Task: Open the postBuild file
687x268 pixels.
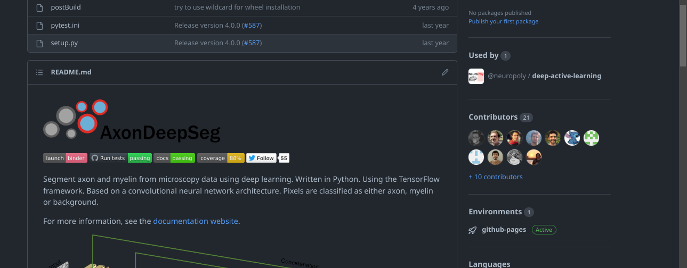Action: 66,7
